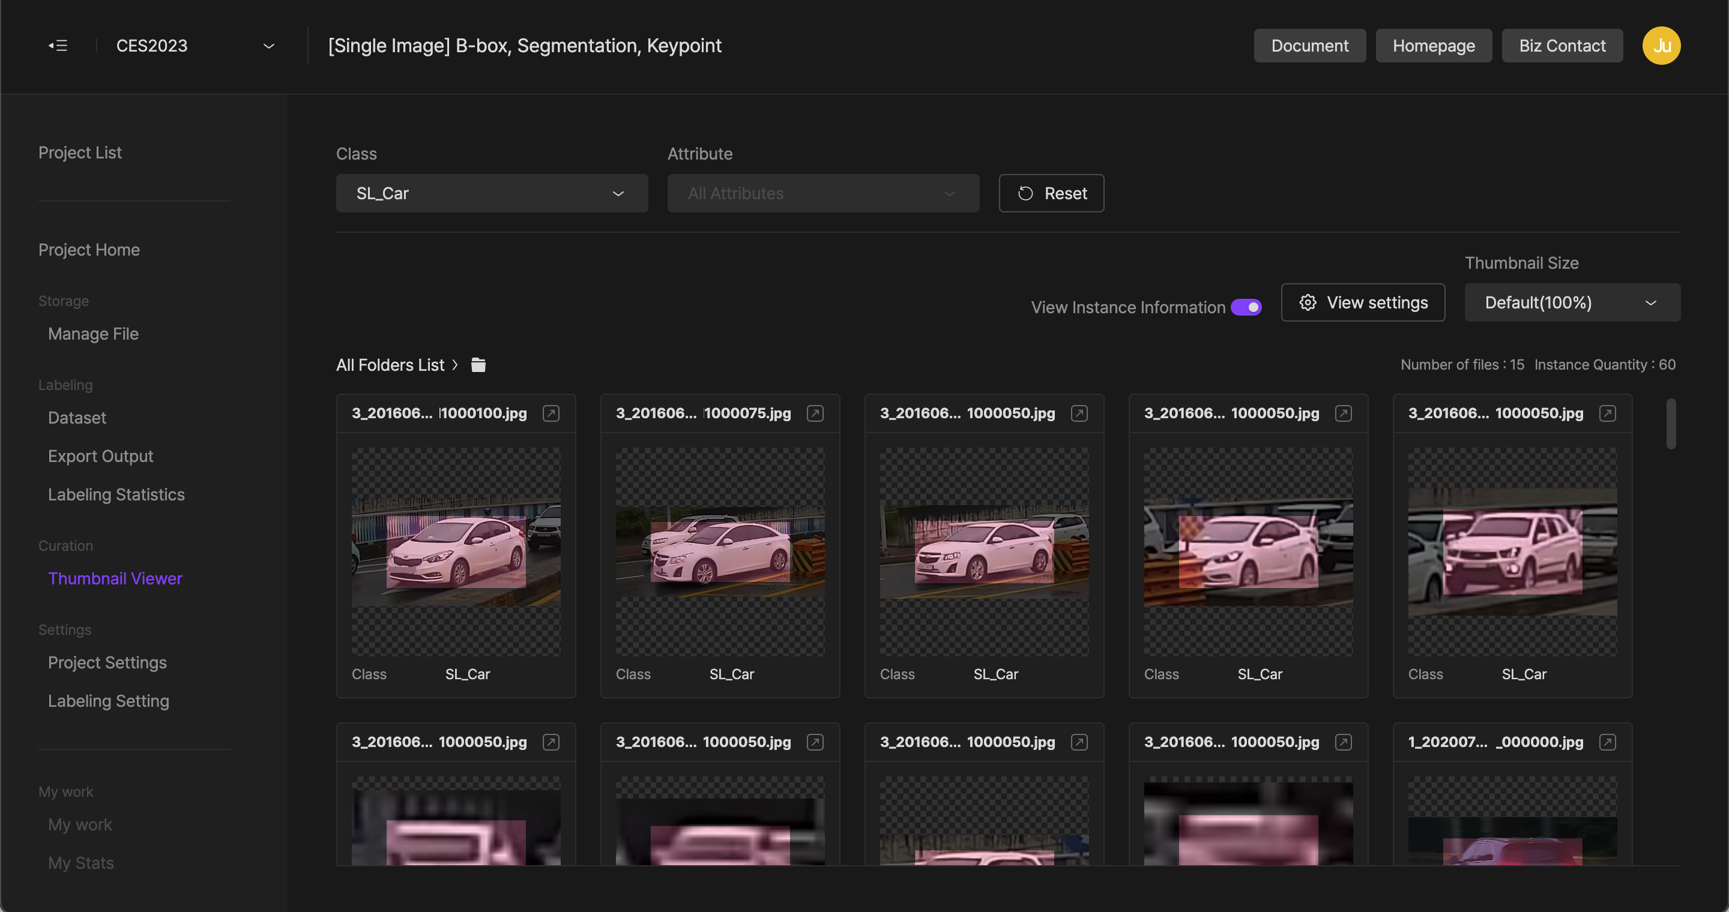Expand the SL_Car class dropdown
Viewport: 1729px width, 912px height.
618,192
